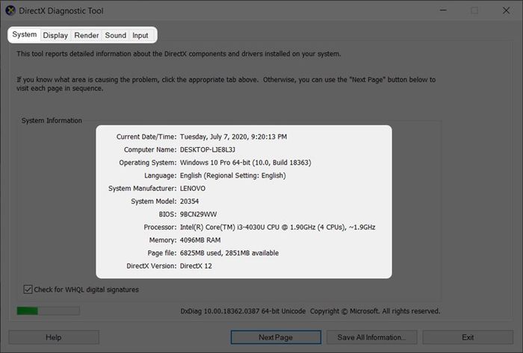The width and height of the screenshot is (523, 353).
Task: Click page file value 6825MB used
Action: coord(200,253)
